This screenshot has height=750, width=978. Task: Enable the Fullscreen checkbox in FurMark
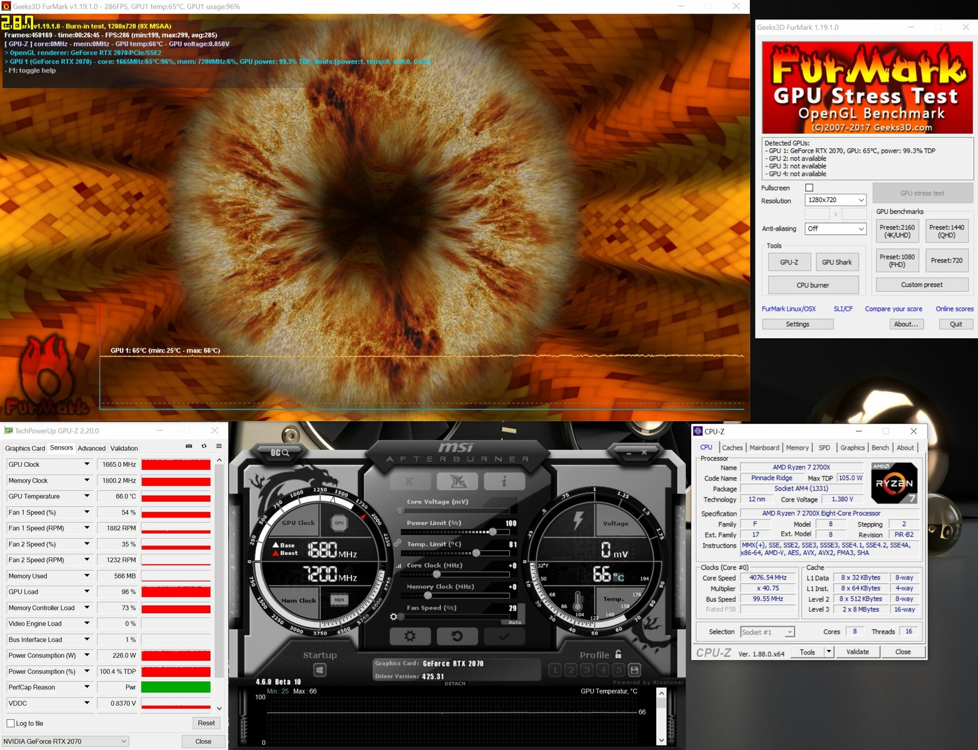pyautogui.click(x=809, y=187)
